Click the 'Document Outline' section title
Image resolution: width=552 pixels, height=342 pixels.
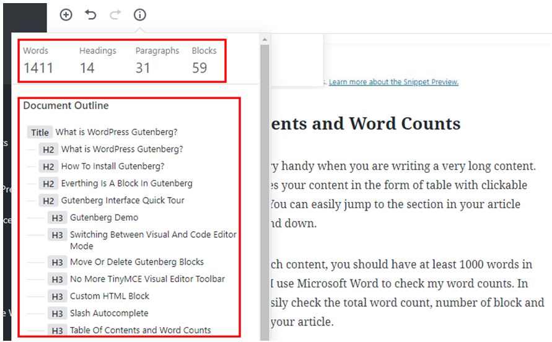pyautogui.click(x=66, y=106)
